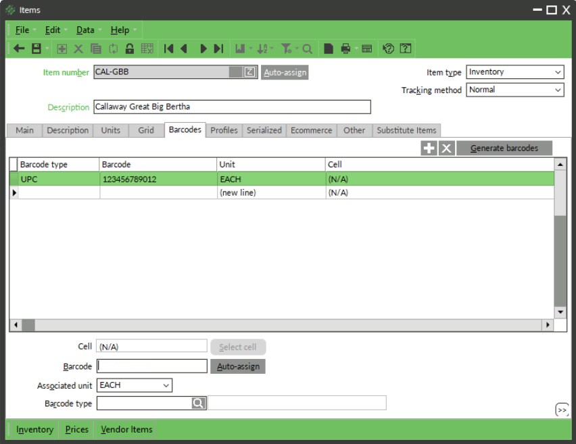Open the Tracking method dropdown
Image resolution: width=576 pixels, height=444 pixels.
point(515,90)
